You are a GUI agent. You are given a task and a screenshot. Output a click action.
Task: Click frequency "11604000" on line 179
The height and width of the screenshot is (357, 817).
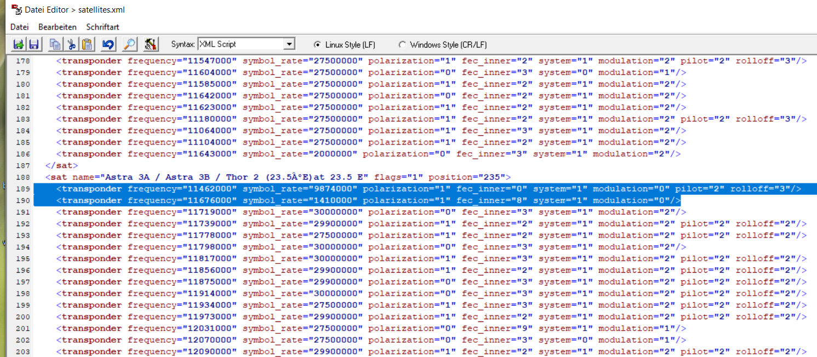(x=210, y=72)
